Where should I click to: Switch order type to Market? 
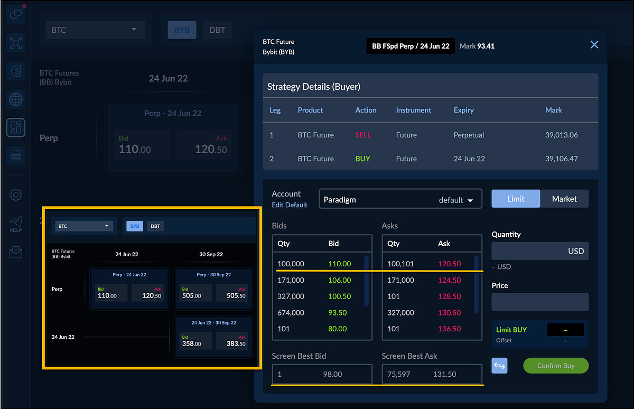point(564,198)
